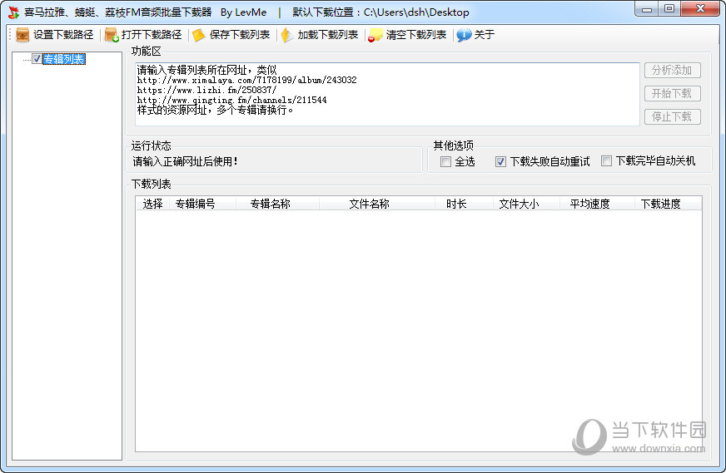Click the app icon in the title bar
Image resolution: width=726 pixels, height=473 pixels.
click(13, 12)
